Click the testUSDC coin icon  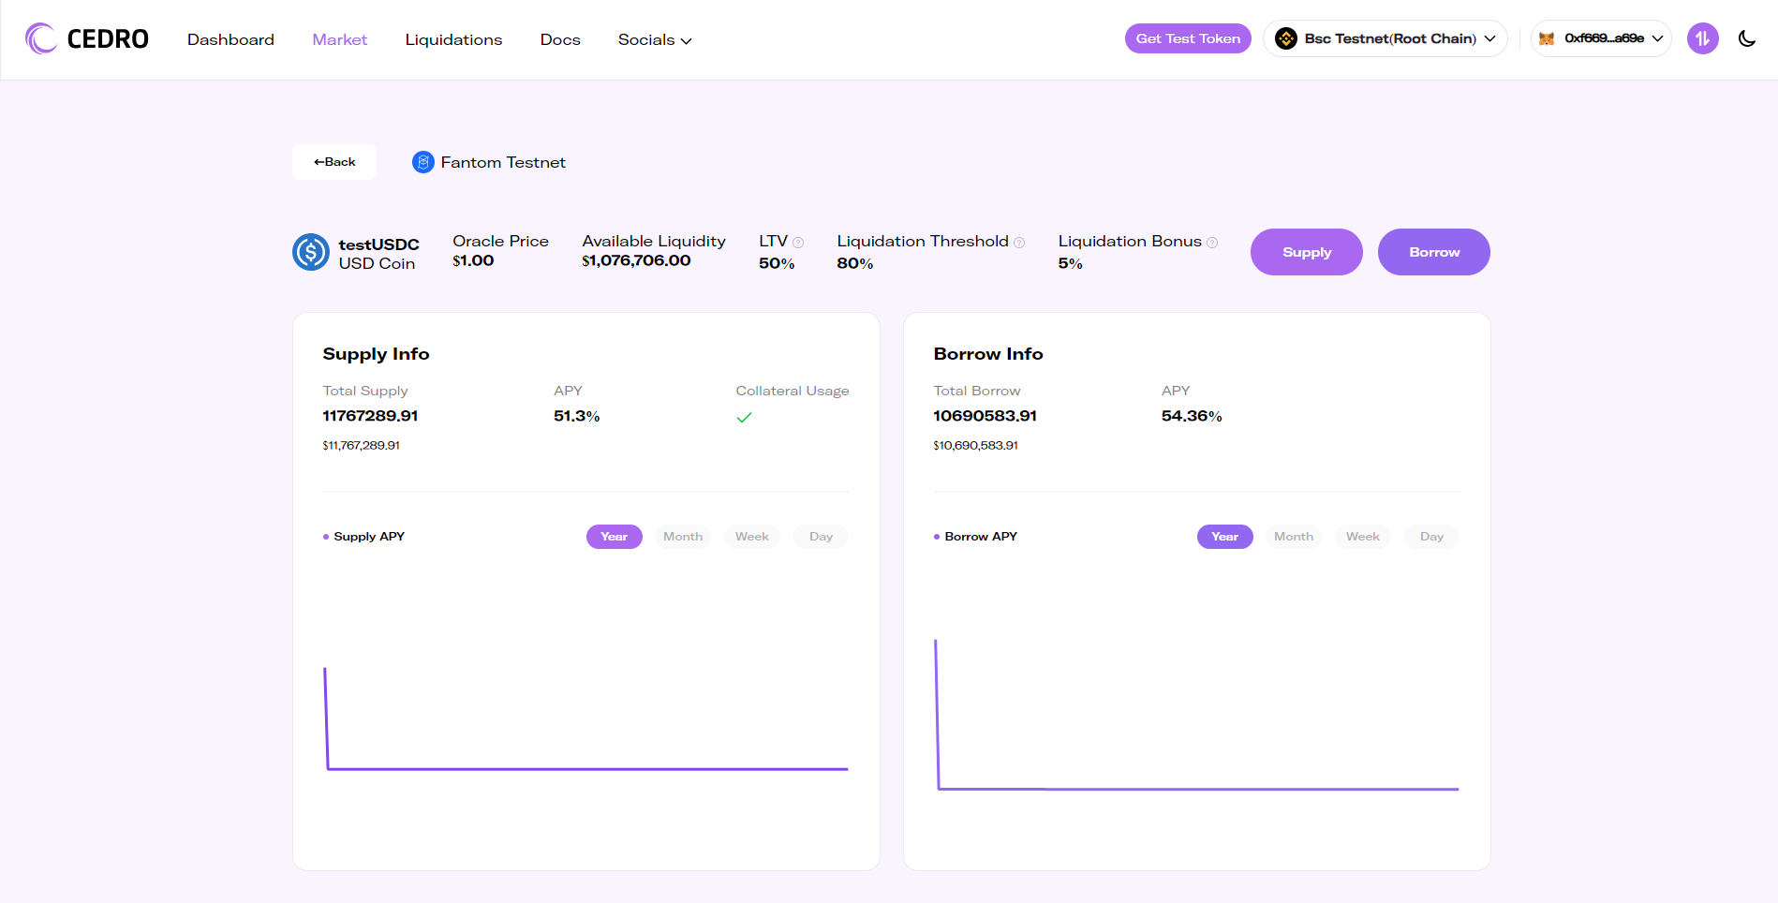click(x=311, y=252)
